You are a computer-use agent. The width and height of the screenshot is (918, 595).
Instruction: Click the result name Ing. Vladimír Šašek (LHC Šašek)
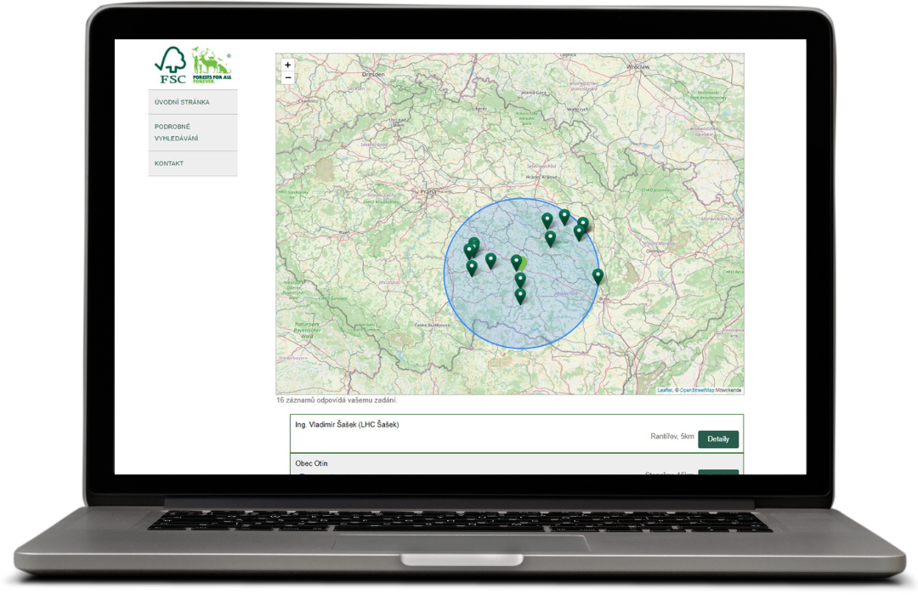tap(347, 425)
